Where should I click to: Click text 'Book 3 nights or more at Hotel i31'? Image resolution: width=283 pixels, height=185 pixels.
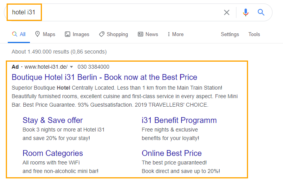coord(63,130)
